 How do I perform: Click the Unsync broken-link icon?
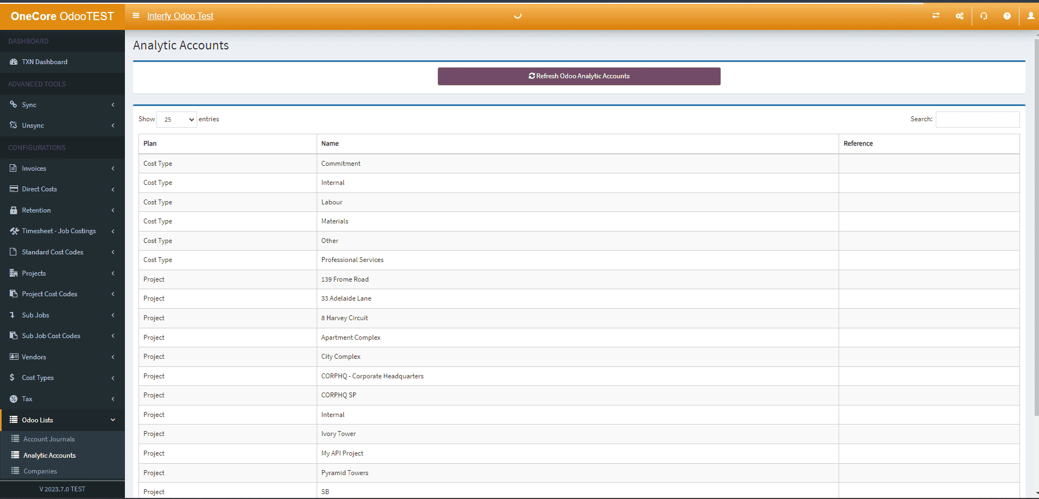pos(13,125)
